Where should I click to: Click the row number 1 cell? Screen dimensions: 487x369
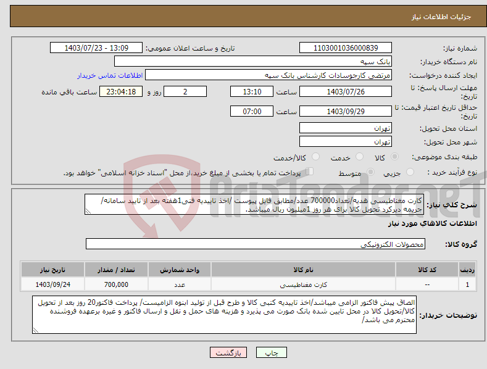467,284
